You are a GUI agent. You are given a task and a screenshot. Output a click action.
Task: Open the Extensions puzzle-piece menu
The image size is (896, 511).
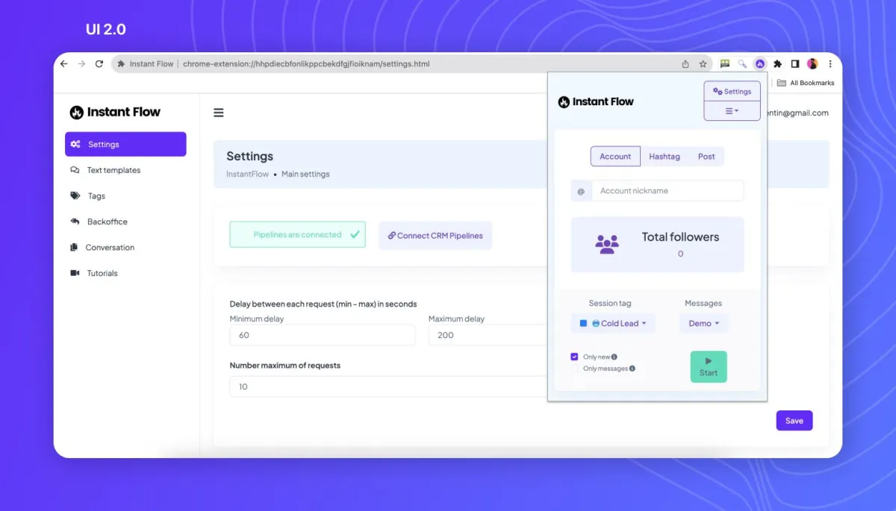coord(777,64)
